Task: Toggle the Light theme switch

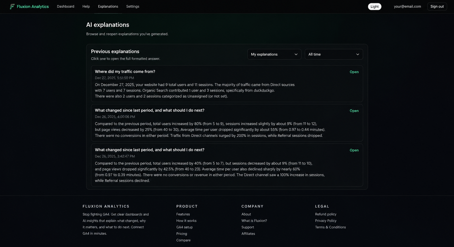Action: [374, 7]
